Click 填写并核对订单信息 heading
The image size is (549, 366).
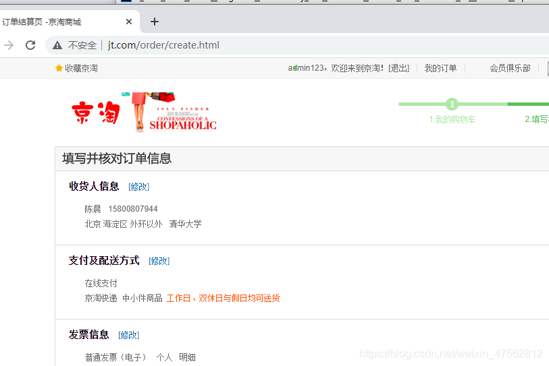point(117,158)
